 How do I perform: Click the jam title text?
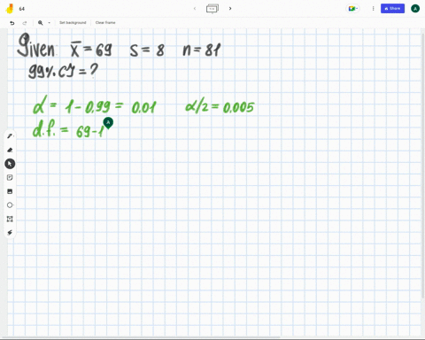tap(22, 9)
